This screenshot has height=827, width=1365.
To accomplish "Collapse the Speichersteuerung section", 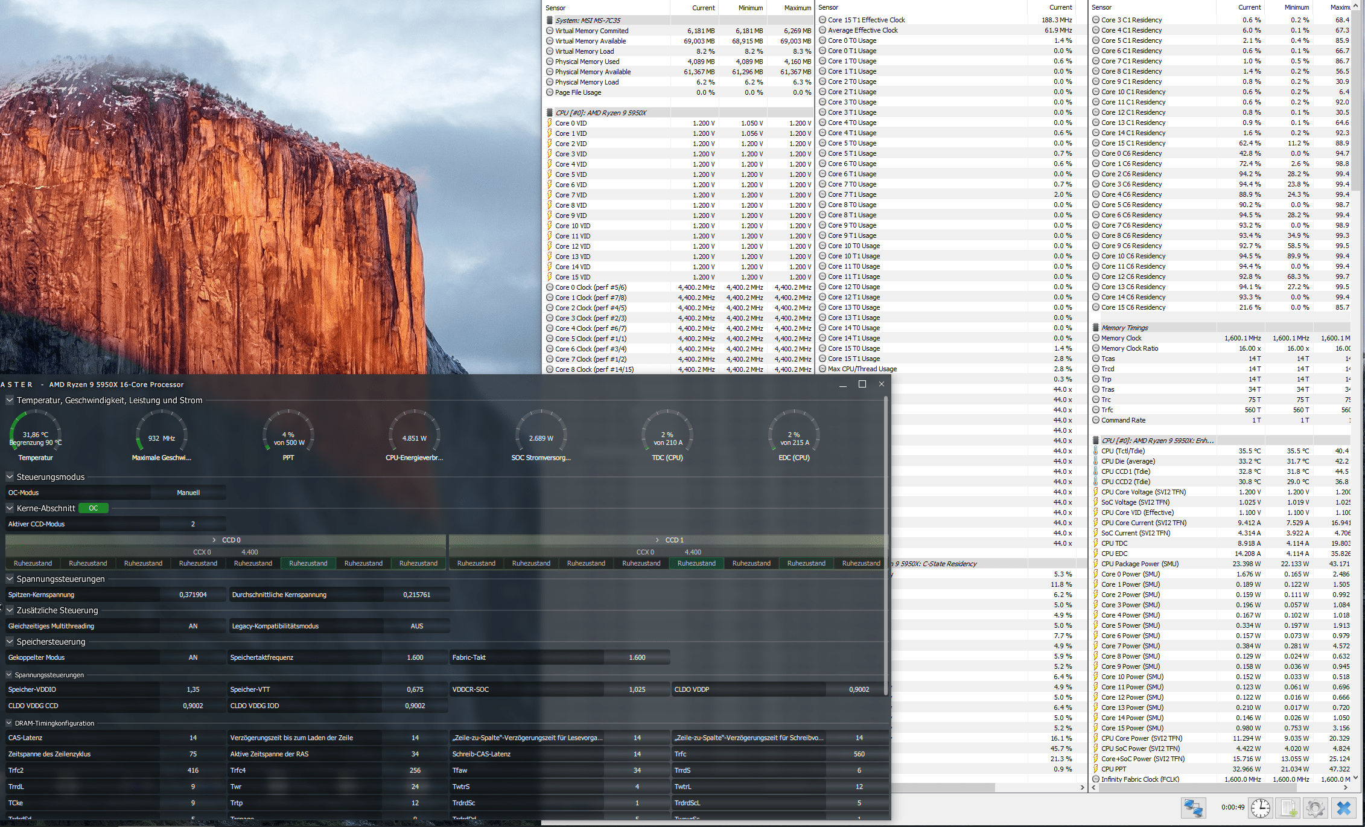I will (10, 642).
